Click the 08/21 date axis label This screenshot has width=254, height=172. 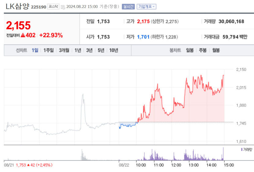pos(9,165)
